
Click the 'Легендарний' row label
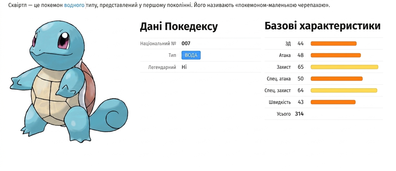click(162, 67)
